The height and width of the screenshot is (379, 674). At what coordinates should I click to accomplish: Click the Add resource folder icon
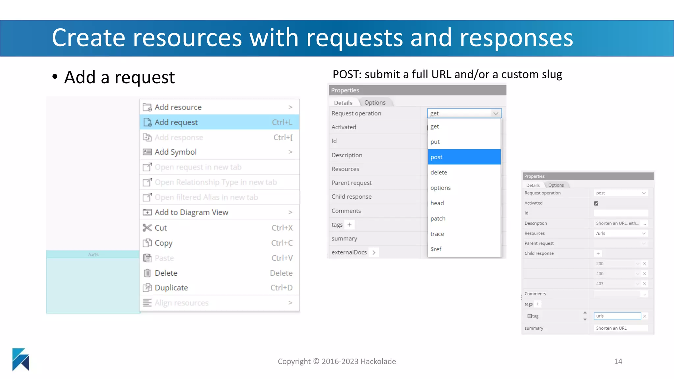[147, 107]
